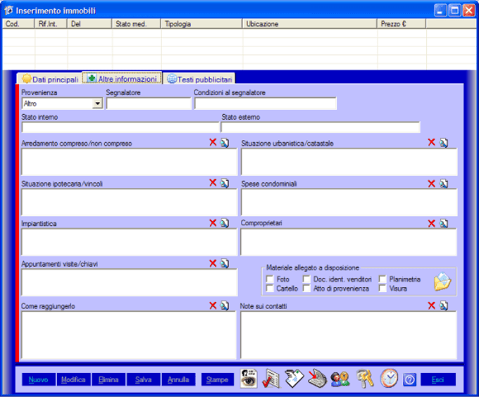Click inside the Come raggiungerlo text area

pyautogui.click(x=129, y=335)
